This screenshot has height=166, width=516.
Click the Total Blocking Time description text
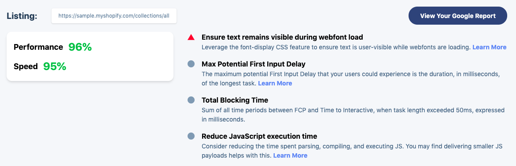click(x=353, y=114)
